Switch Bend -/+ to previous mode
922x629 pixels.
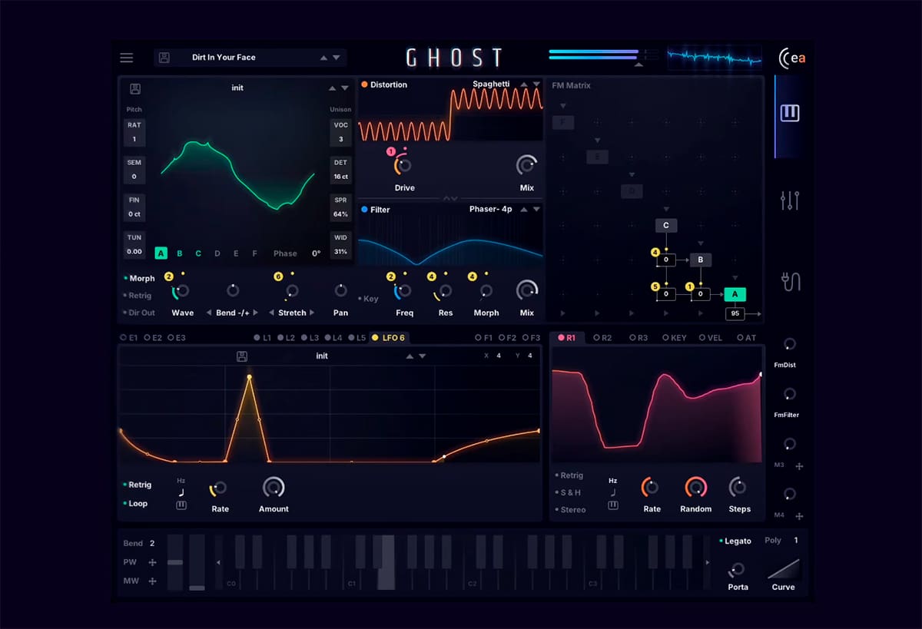coord(209,313)
